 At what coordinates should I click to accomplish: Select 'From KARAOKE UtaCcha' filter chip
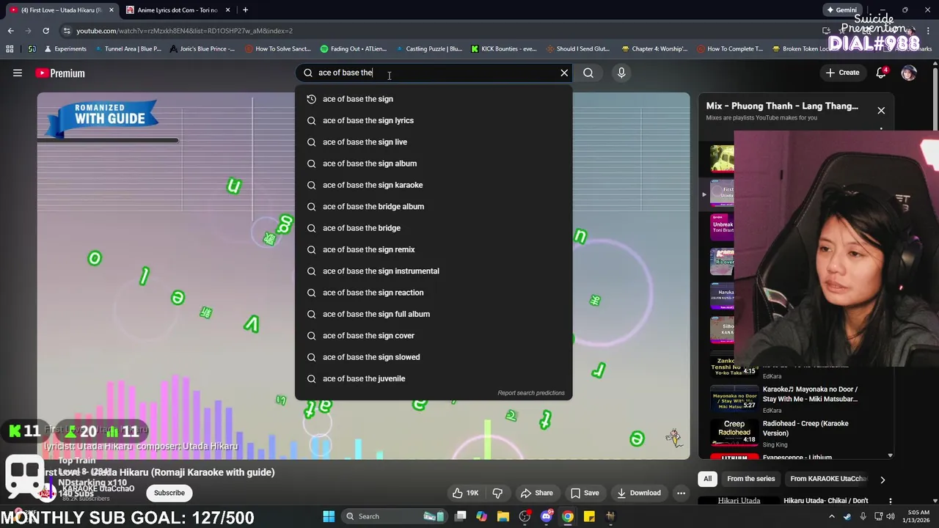pos(827,479)
